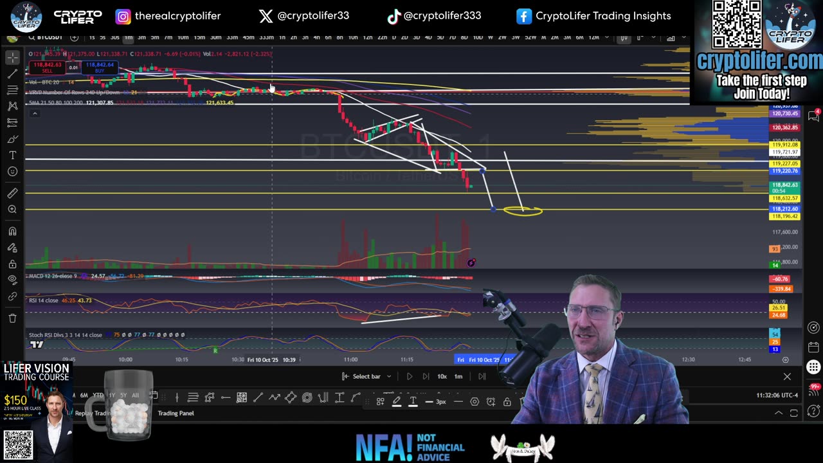Image resolution: width=823 pixels, height=463 pixels.
Task: Select the 5m timeframe
Action: point(155,37)
